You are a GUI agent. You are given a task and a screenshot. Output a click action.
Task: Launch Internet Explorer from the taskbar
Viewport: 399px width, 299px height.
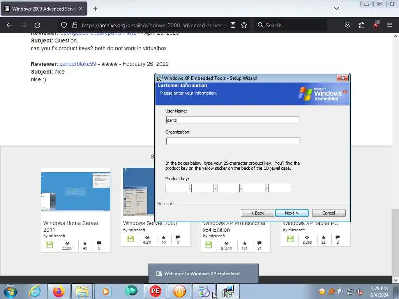[x=35, y=291]
